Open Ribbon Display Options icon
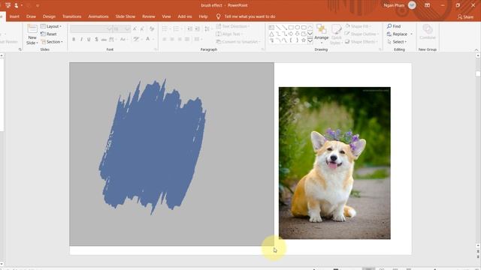The height and width of the screenshot is (270, 481). [x=427, y=5]
